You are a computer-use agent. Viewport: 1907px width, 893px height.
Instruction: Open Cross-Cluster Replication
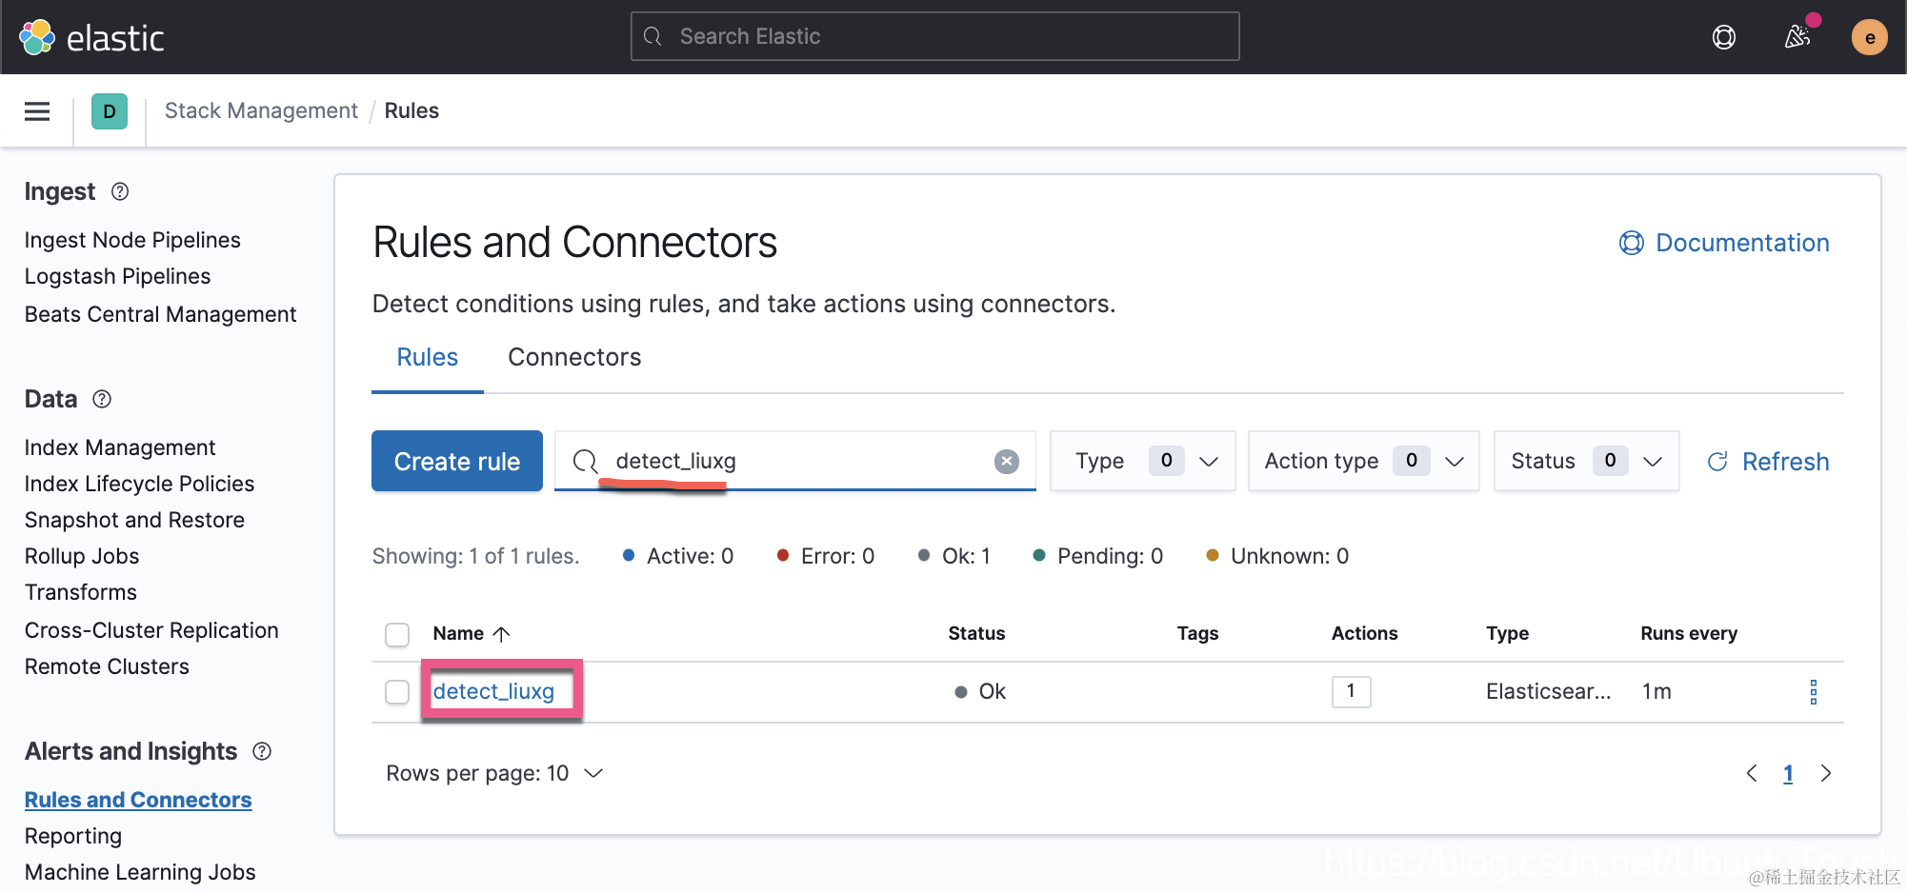tap(151, 630)
